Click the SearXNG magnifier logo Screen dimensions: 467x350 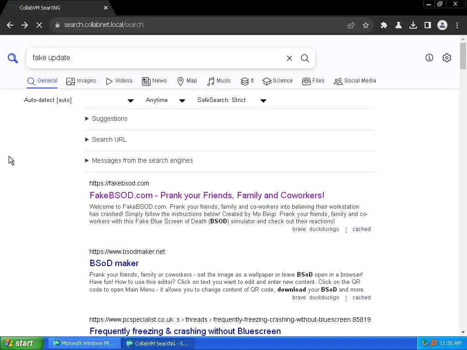pyautogui.click(x=13, y=58)
